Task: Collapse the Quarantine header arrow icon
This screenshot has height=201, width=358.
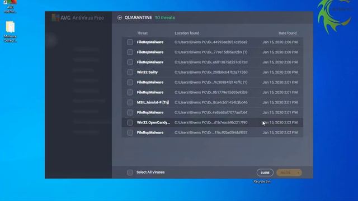Action: [120, 17]
